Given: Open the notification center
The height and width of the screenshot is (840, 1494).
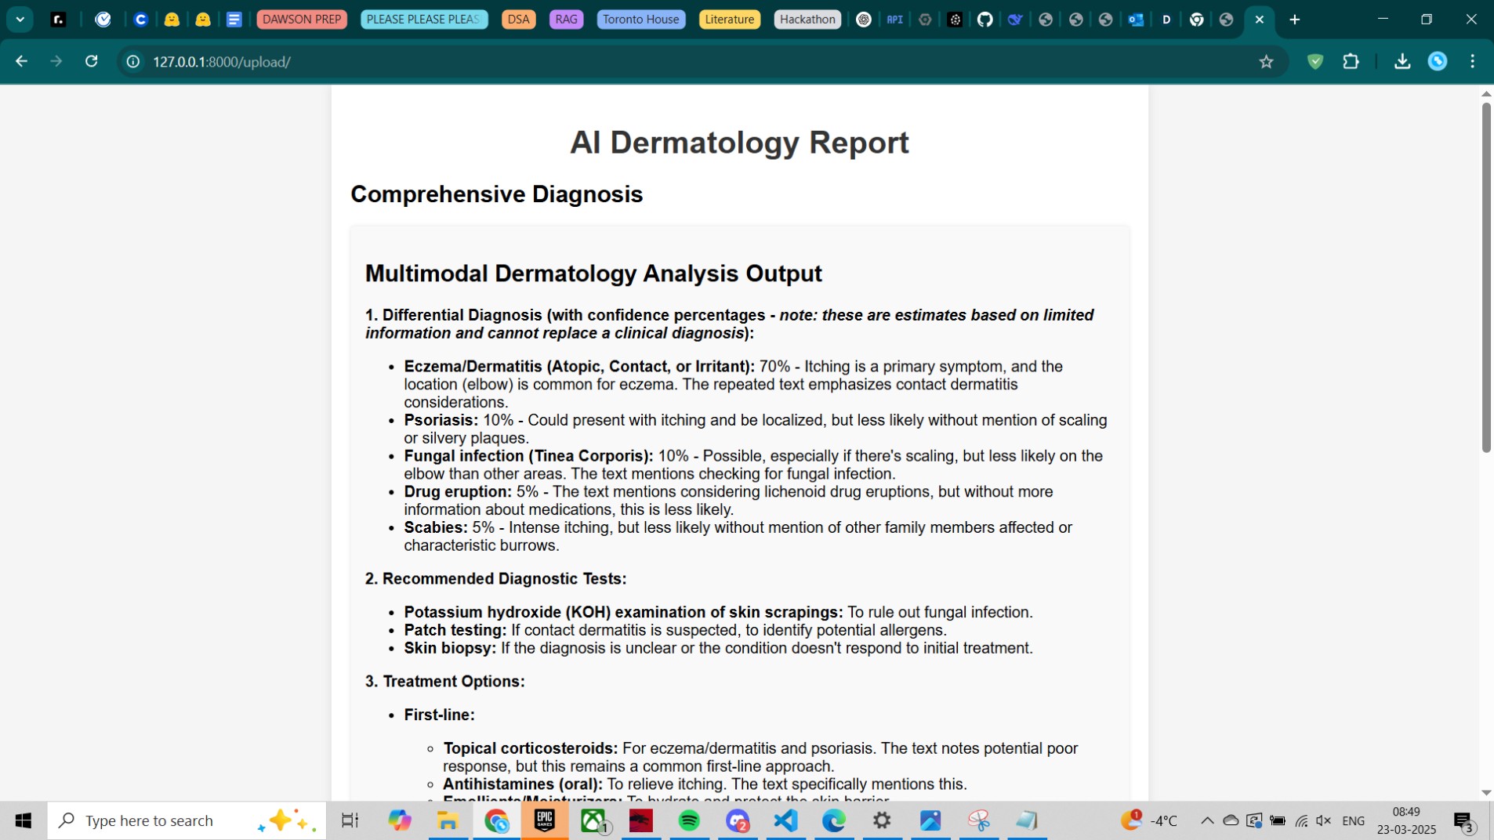Looking at the screenshot, I should [x=1464, y=820].
